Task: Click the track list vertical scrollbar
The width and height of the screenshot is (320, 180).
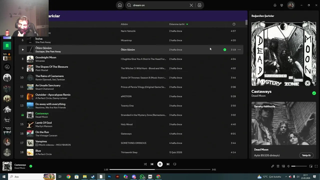Action: (x=246, y=22)
